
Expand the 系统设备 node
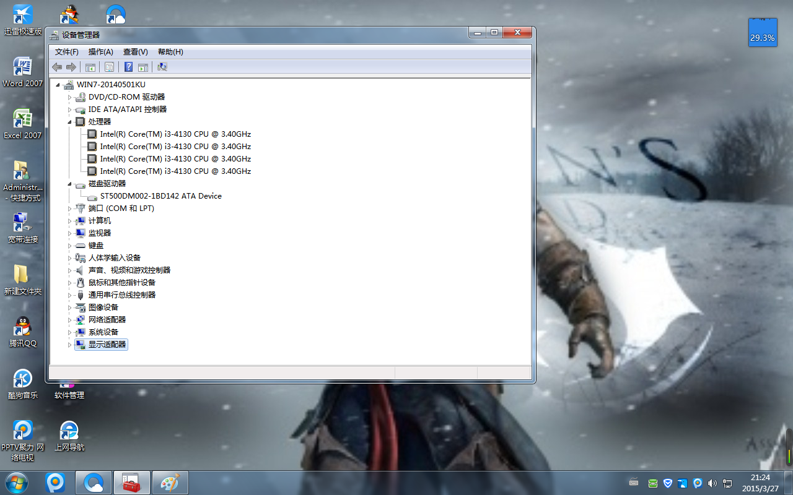(x=69, y=332)
